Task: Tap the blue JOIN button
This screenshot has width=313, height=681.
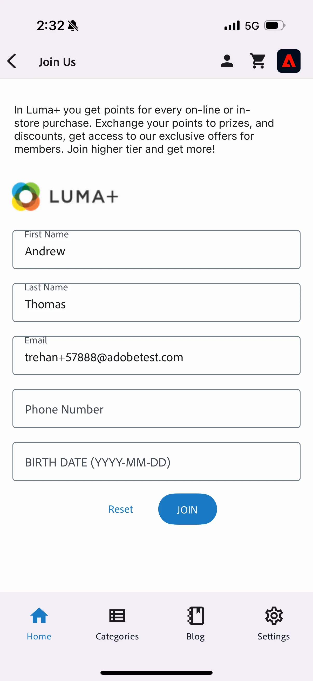Action: click(x=188, y=509)
